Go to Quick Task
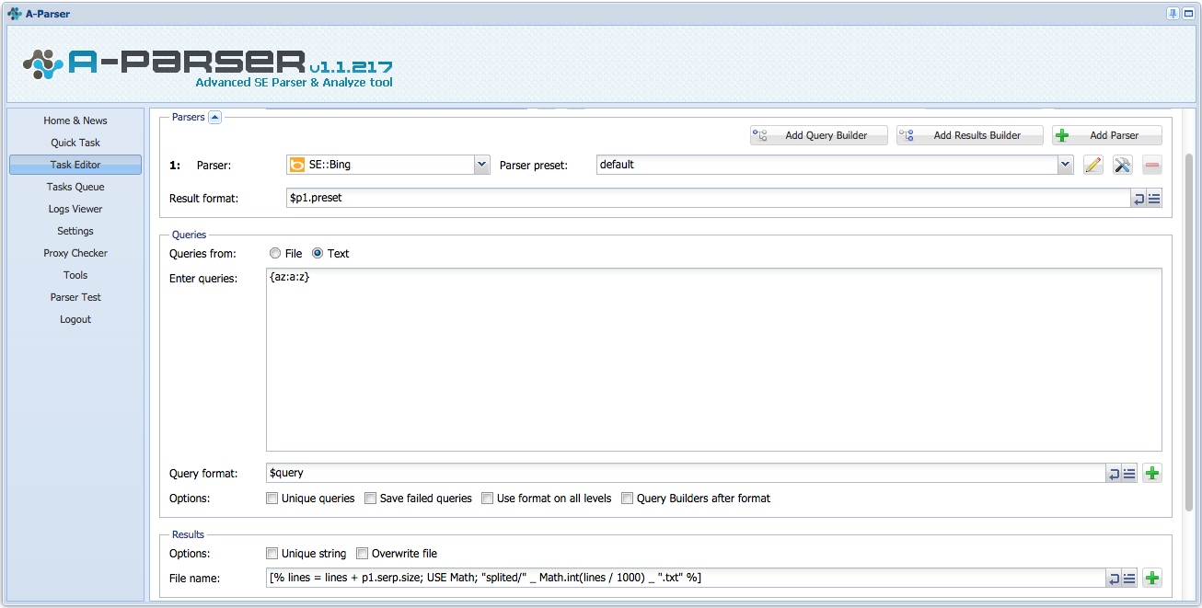Image resolution: width=1202 pixels, height=608 pixels. (75, 143)
